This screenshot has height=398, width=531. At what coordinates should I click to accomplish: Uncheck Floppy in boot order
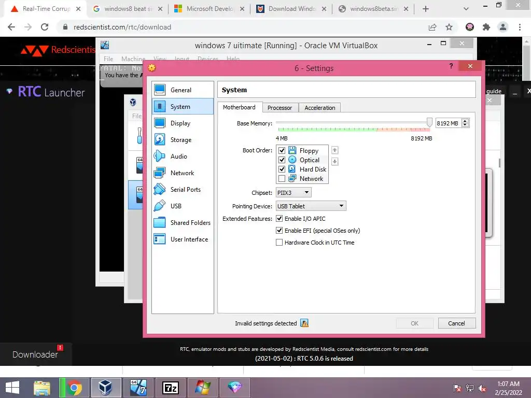(x=282, y=150)
